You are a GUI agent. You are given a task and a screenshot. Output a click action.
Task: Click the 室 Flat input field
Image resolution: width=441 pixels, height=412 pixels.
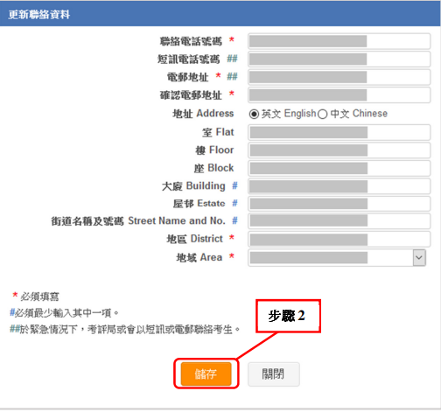click(339, 133)
